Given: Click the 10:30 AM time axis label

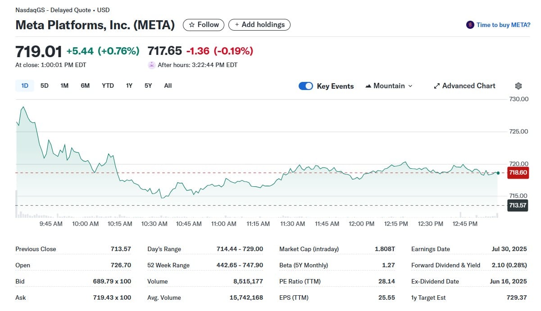Looking at the screenshot, I should click(x=155, y=224).
